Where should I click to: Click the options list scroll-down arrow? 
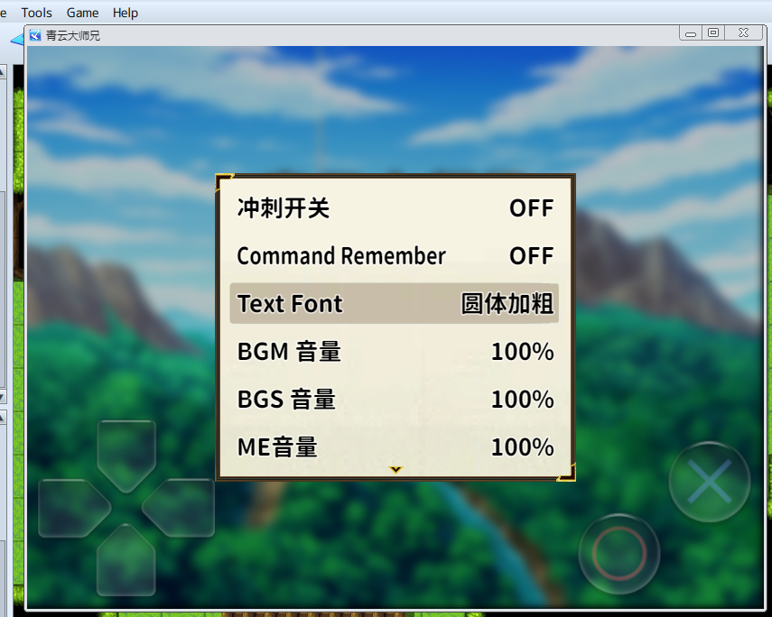[395, 470]
